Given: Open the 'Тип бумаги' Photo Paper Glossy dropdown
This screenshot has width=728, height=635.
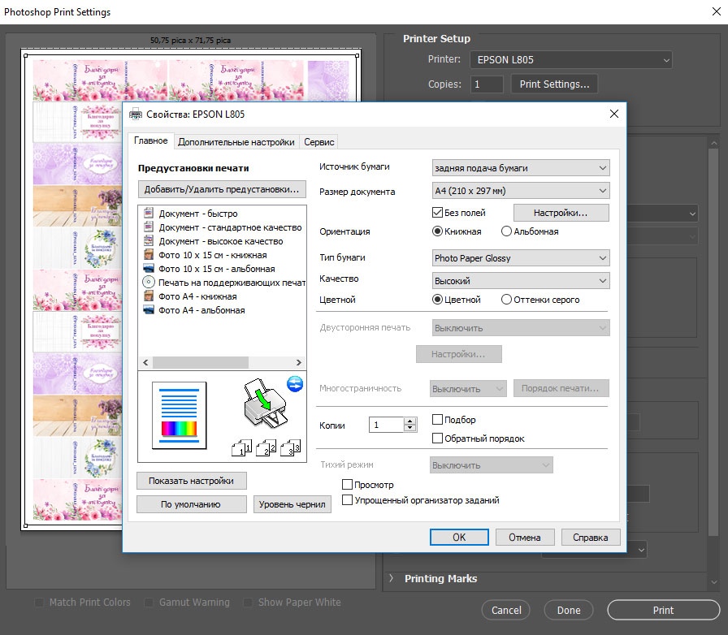Looking at the screenshot, I should [x=521, y=258].
